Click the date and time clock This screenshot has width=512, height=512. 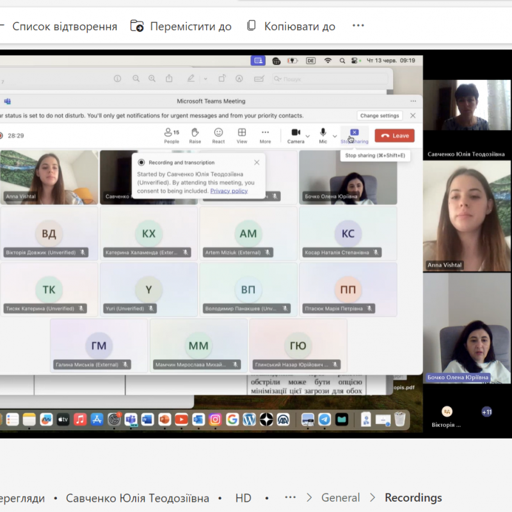391,61
